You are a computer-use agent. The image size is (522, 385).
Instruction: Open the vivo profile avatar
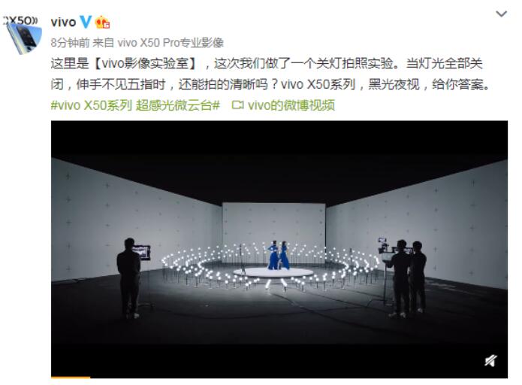(x=21, y=34)
